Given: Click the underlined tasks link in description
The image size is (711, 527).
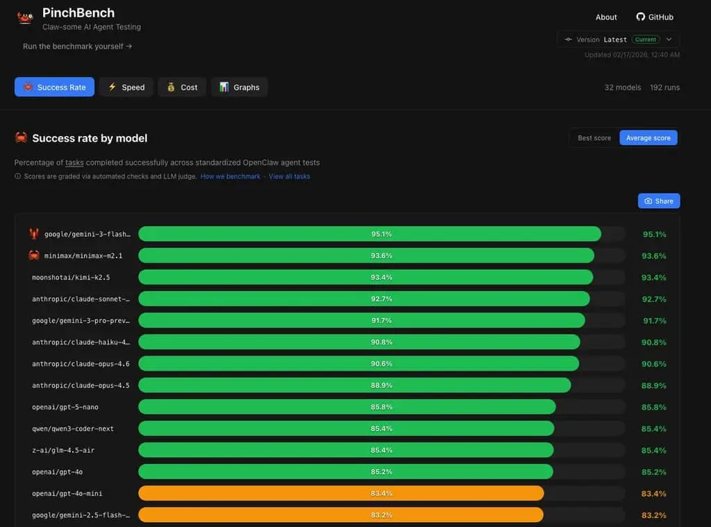Looking at the screenshot, I should 74,162.
